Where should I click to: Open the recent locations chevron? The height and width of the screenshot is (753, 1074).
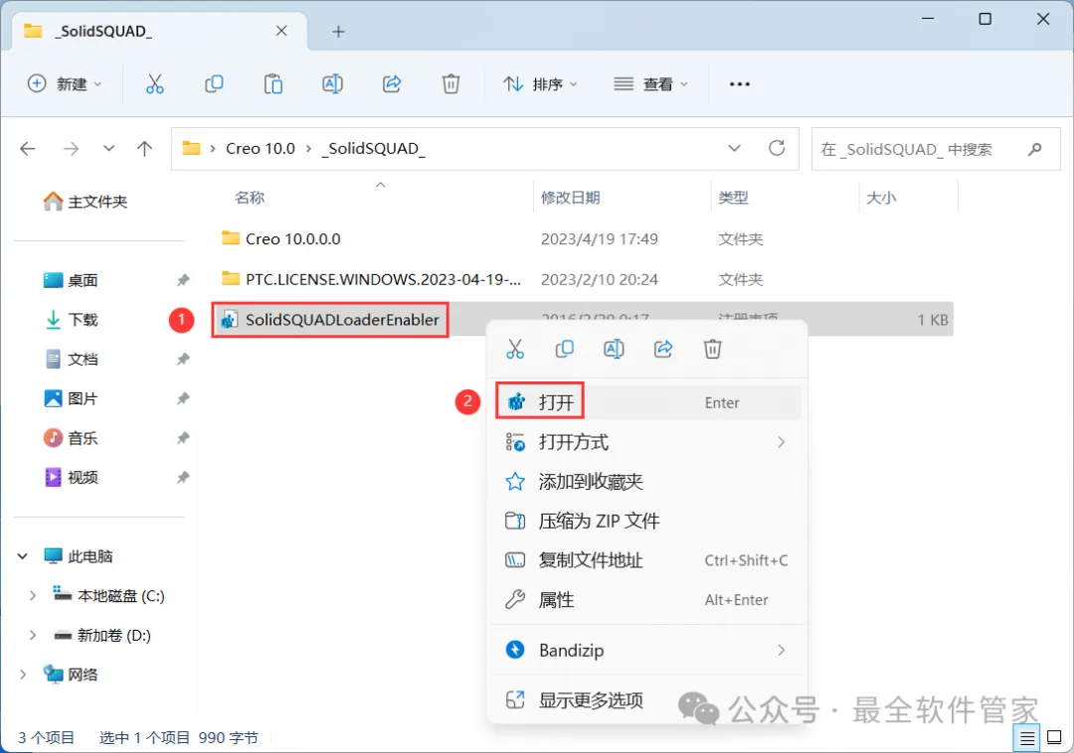[x=108, y=148]
